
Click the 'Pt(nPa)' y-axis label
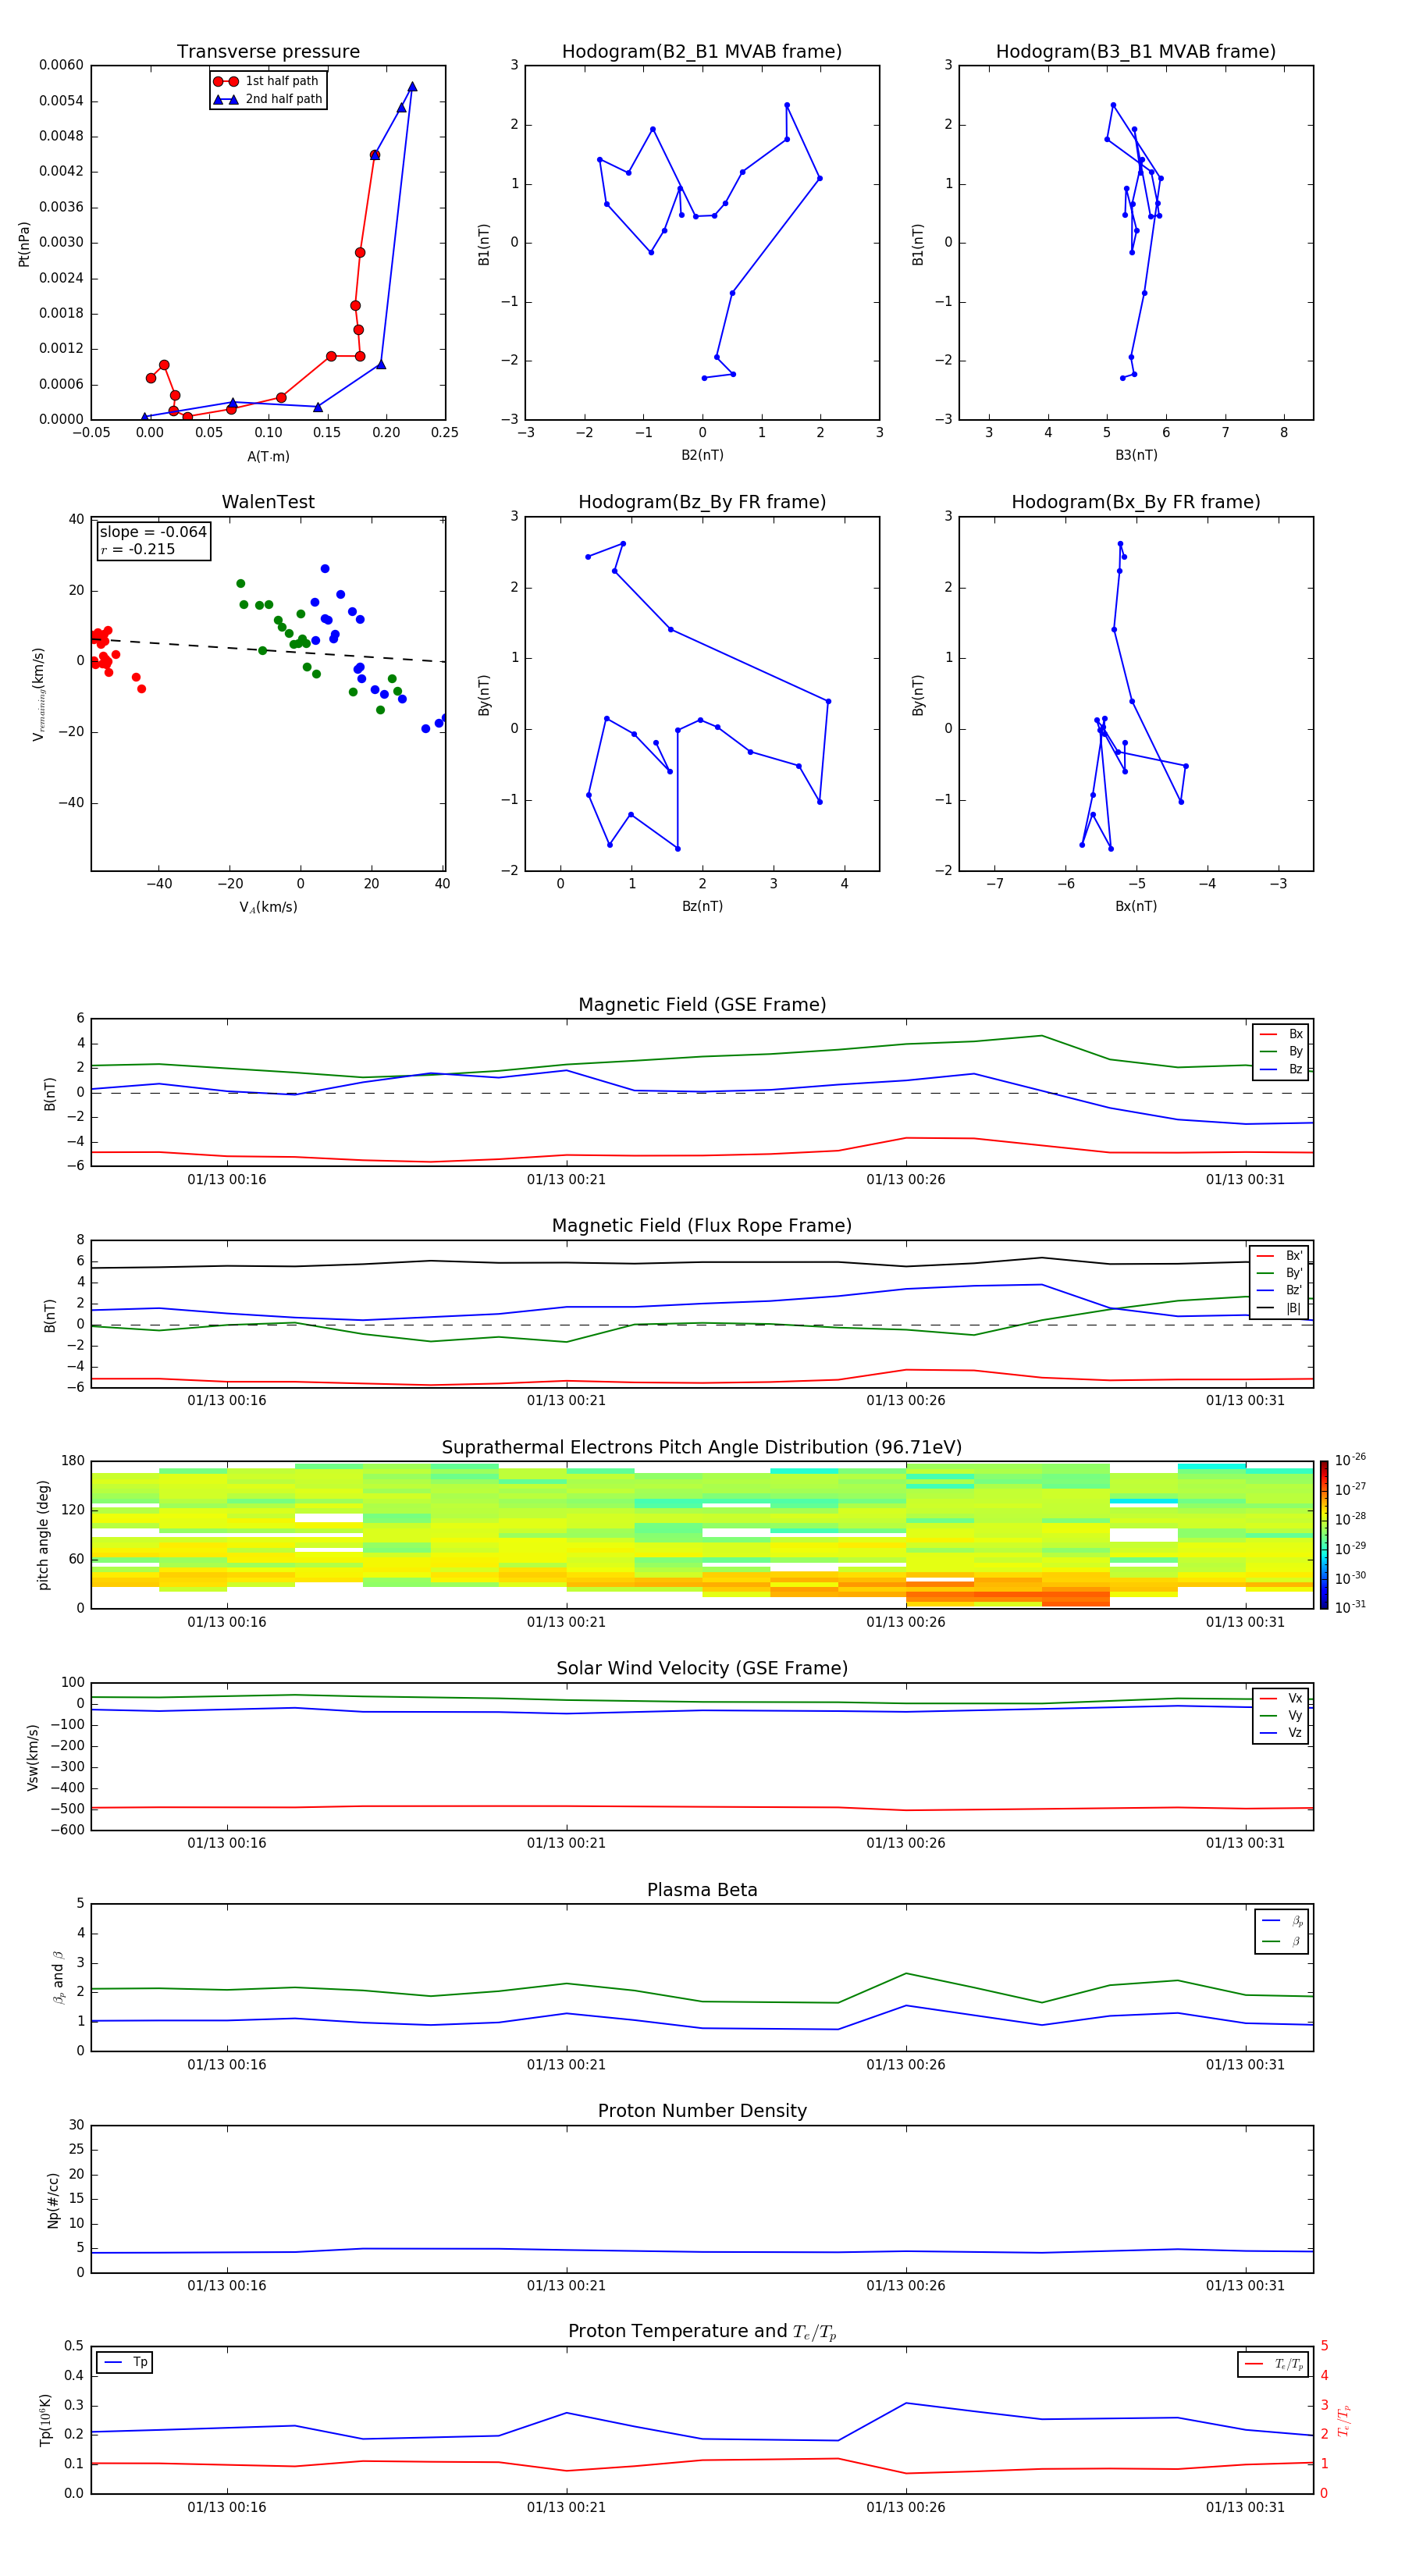[24, 244]
